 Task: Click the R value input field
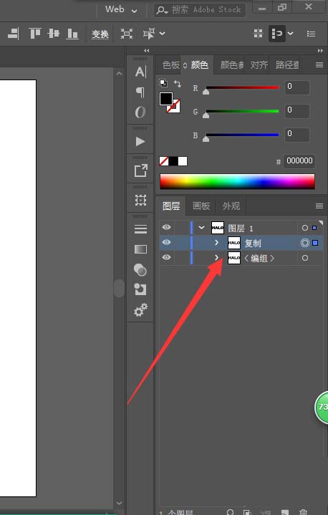coord(296,87)
